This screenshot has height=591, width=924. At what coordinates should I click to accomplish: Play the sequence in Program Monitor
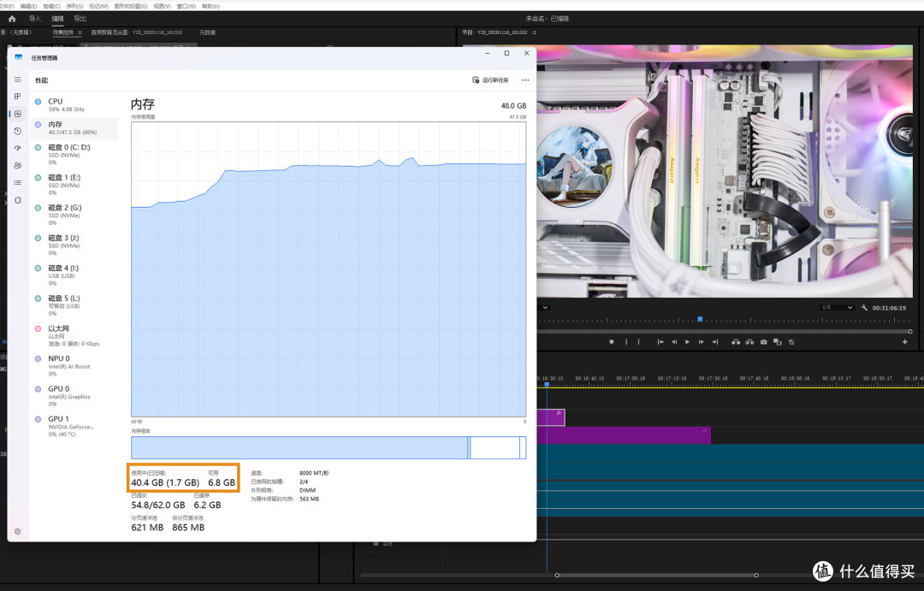[x=687, y=342]
